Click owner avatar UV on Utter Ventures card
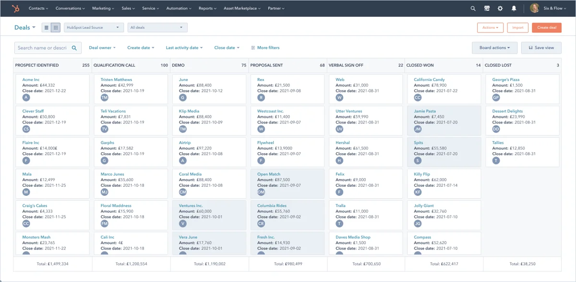This screenshot has width=576, height=282. (339, 129)
